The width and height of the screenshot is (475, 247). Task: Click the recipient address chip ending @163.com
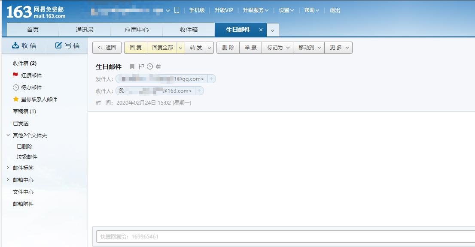[155, 91]
